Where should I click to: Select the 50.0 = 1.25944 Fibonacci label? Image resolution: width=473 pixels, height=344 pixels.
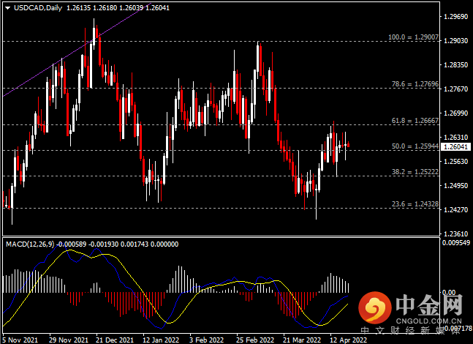click(x=415, y=146)
